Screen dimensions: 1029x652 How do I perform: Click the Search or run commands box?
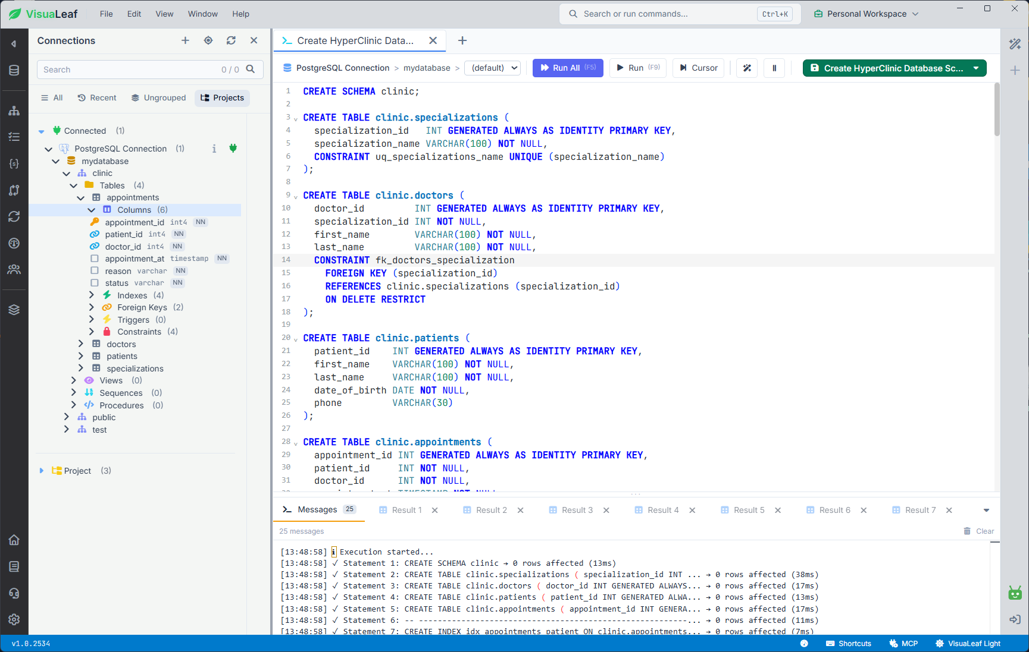coord(680,14)
